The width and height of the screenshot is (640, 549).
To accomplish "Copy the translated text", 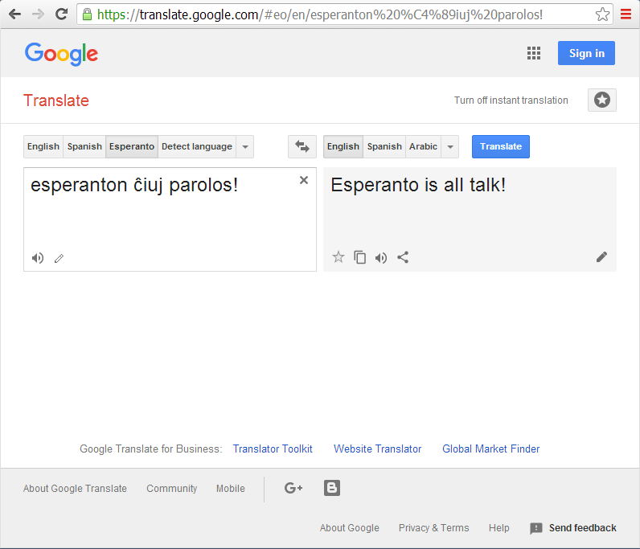I will click(x=360, y=257).
